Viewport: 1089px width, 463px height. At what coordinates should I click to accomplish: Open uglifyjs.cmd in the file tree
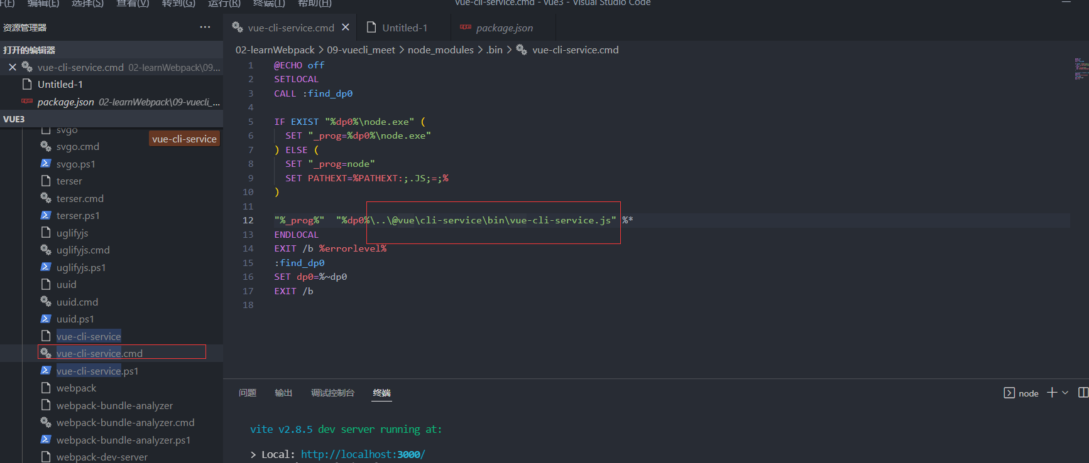click(83, 250)
